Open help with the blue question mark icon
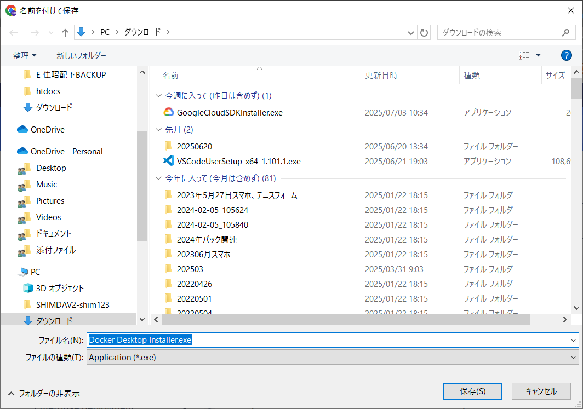The width and height of the screenshot is (583, 409). [x=566, y=55]
